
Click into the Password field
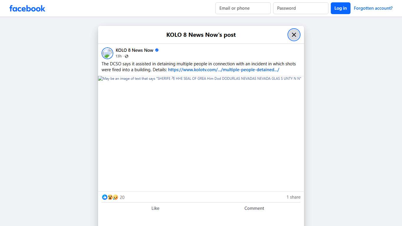(x=300, y=8)
